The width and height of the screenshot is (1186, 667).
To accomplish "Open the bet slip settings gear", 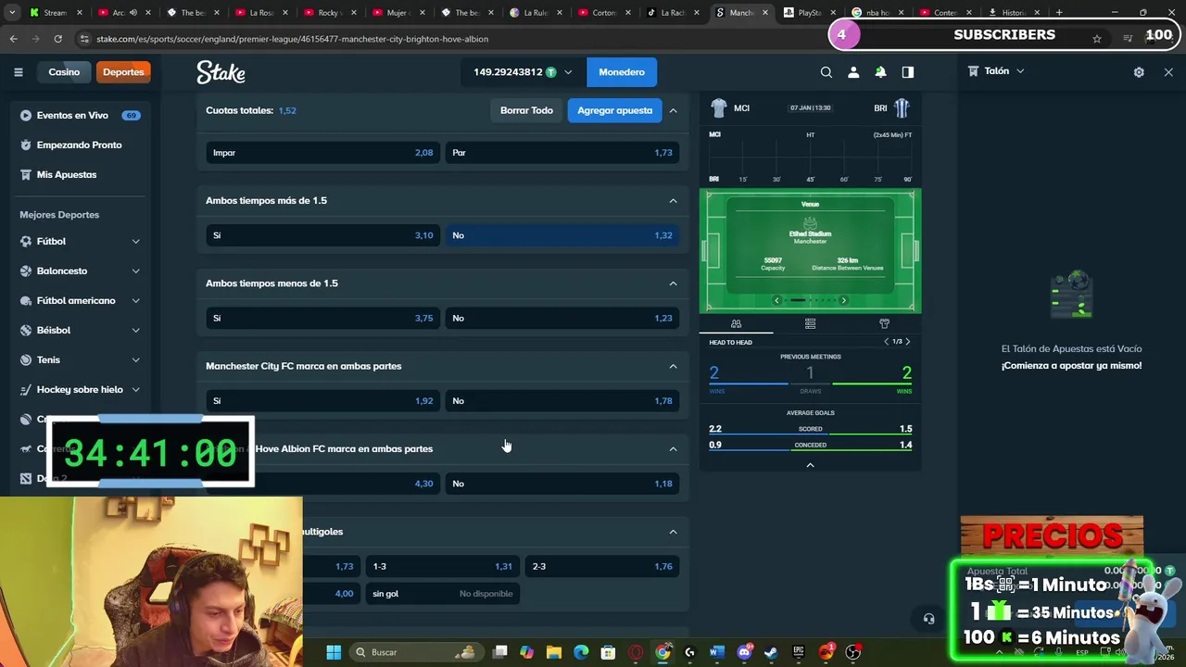I will coord(1139,71).
